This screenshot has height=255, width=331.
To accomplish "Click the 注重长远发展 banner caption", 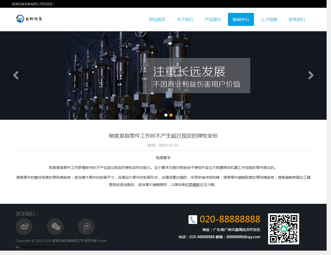I will pos(189,72).
